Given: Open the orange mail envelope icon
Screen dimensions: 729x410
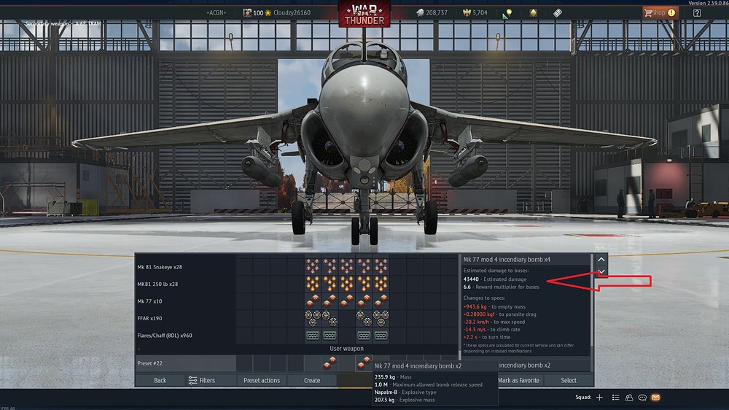Looking at the screenshot, I should (655, 398).
